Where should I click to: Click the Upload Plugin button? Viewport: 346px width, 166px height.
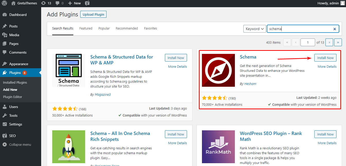tap(93, 14)
